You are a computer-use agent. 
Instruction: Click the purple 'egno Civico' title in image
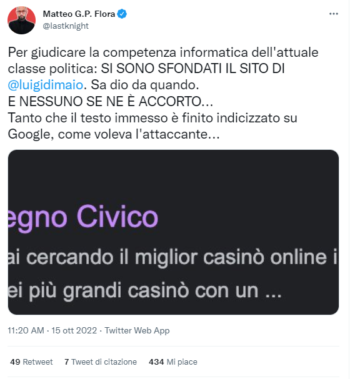pyautogui.click(x=83, y=217)
